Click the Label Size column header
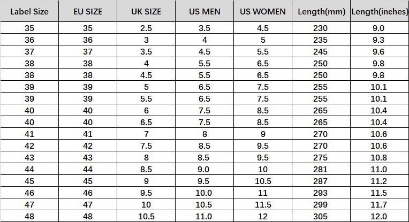This screenshot has height=222, width=409. coord(29,12)
